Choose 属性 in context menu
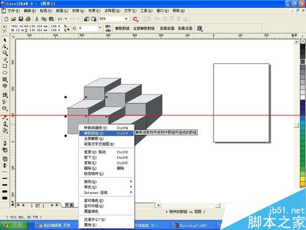Viewport: 306px width, 230px height. point(106,224)
